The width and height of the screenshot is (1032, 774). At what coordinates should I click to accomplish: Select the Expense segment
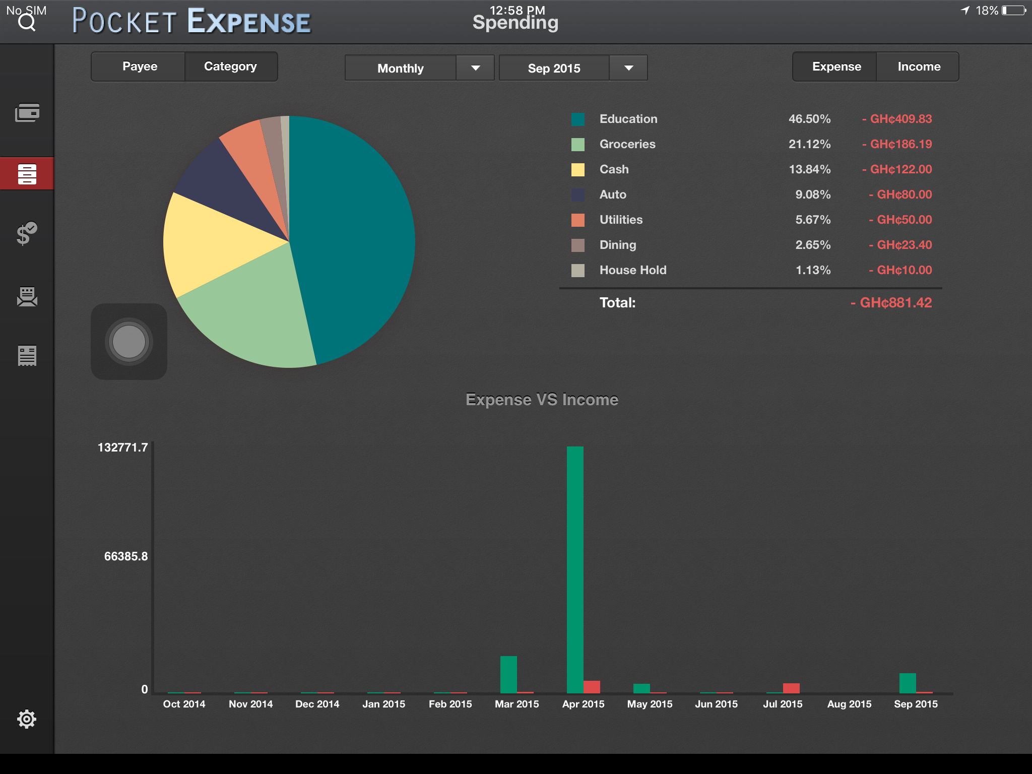pos(835,67)
